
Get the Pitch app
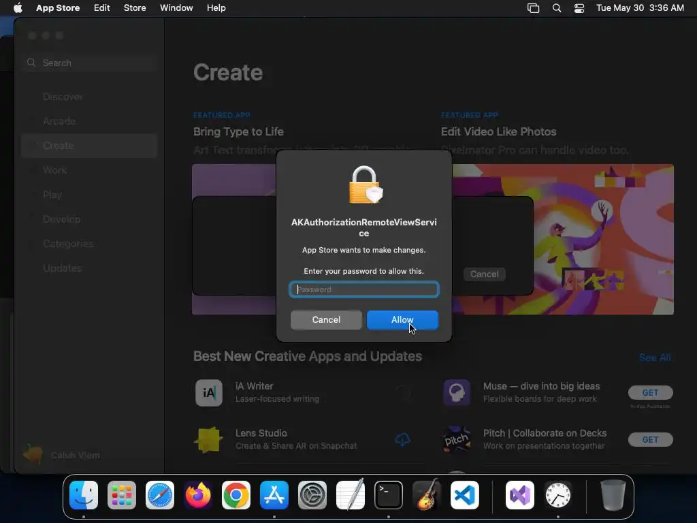tap(650, 439)
